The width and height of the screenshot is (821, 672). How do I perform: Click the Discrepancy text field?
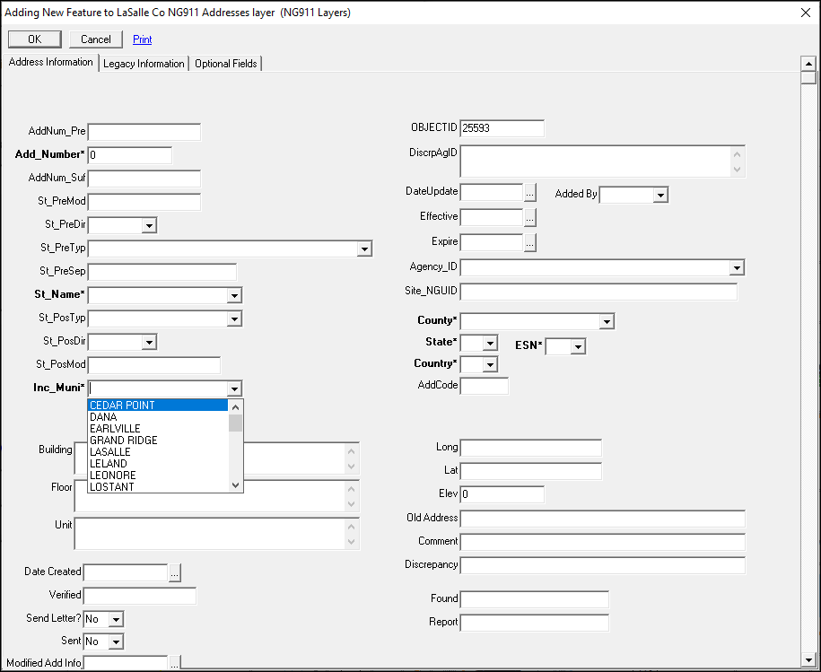[603, 566]
